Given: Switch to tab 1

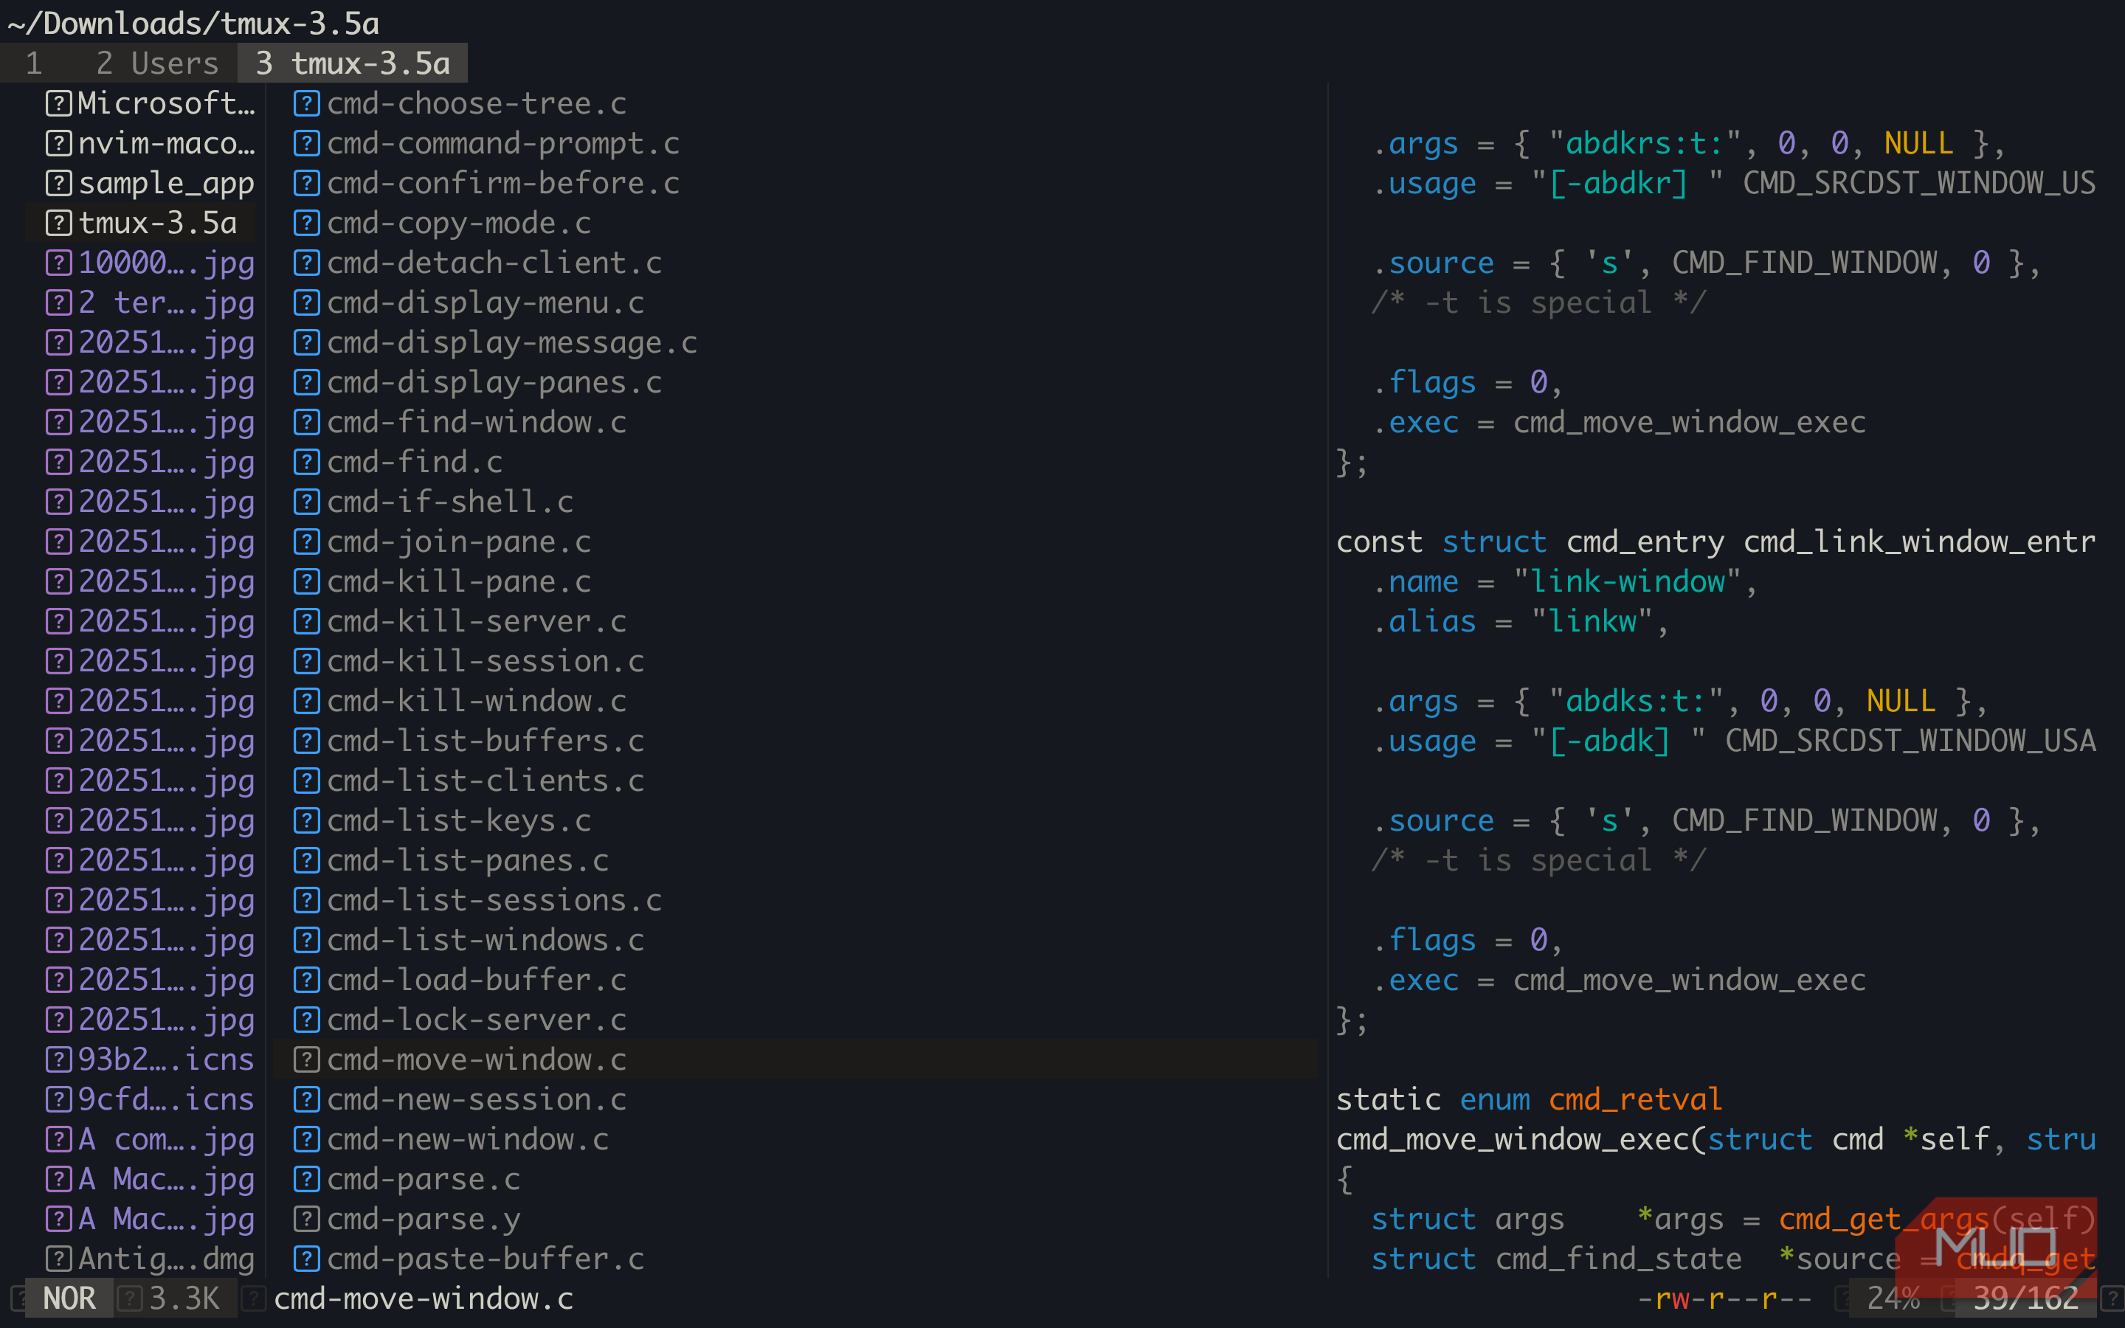Looking at the screenshot, I should pyautogui.click(x=34, y=63).
